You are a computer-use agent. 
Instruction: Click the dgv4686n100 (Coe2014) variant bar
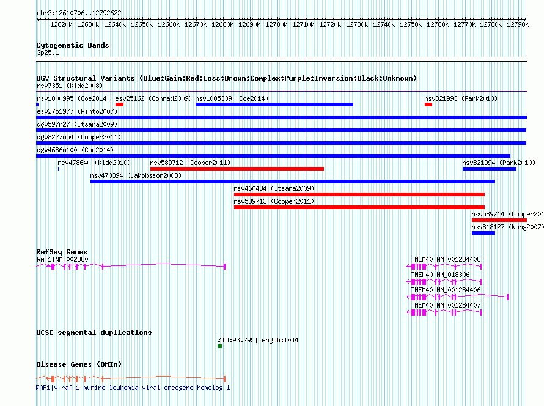(x=273, y=156)
